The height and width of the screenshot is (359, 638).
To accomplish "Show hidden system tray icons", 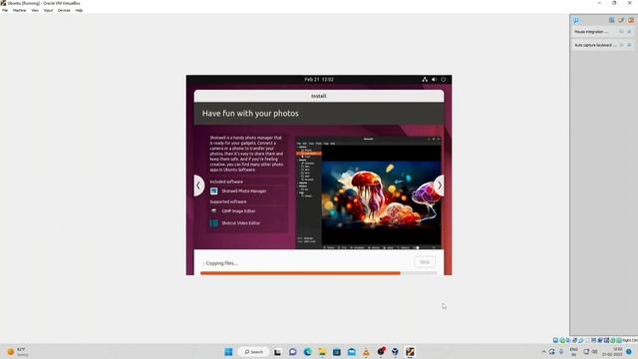I will [x=544, y=352].
